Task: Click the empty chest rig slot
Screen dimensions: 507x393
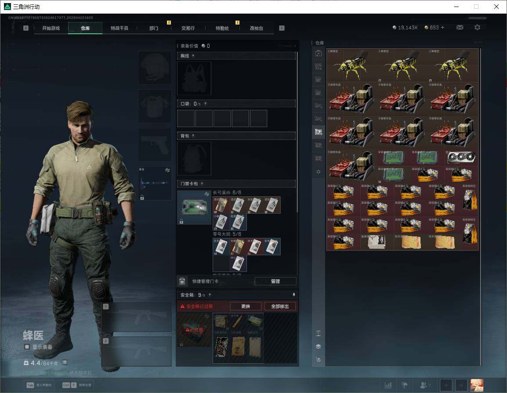Action: point(194,78)
